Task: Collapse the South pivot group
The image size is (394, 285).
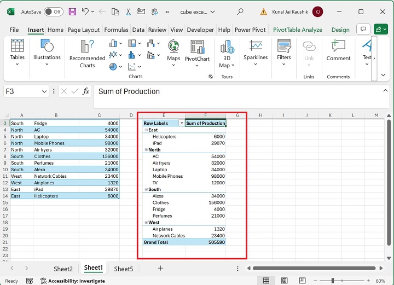Action: pos(146,189)
